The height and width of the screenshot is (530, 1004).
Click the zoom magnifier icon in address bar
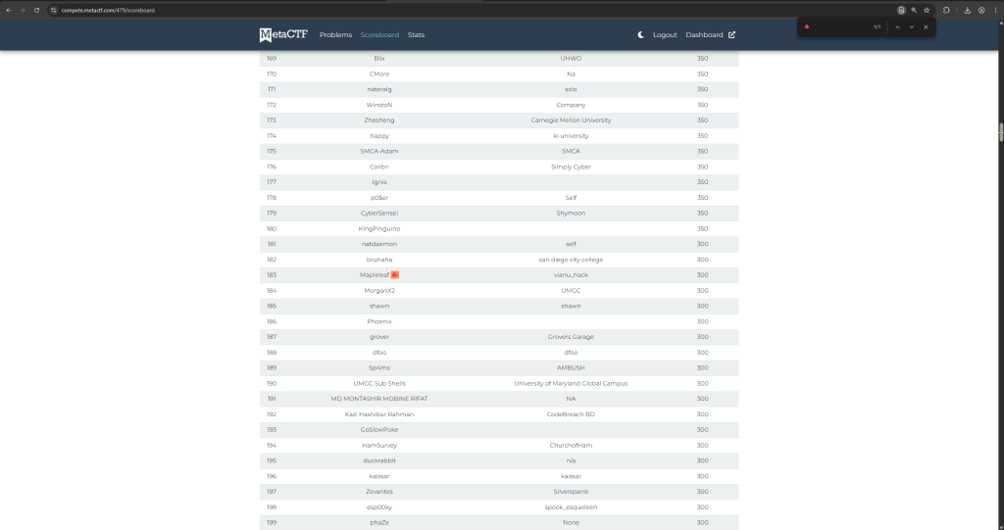click(x=914, y=10)
